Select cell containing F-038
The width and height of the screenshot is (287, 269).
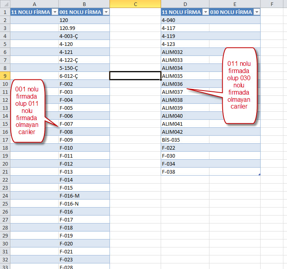point(185,172)
